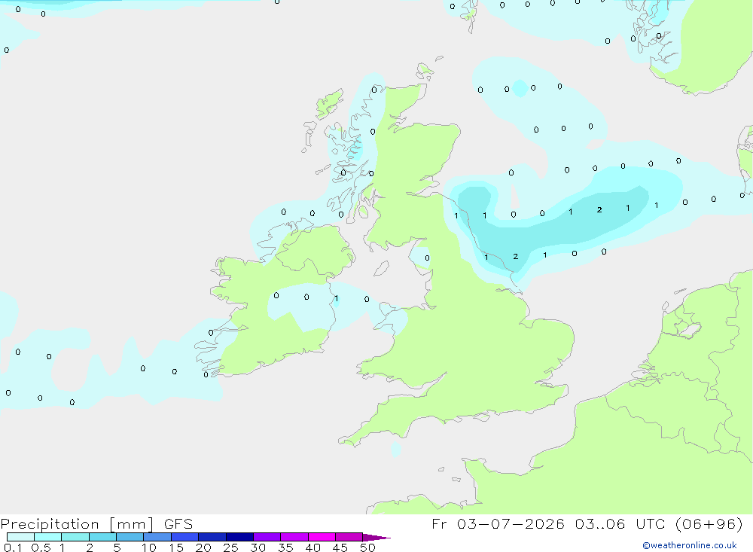Click the "(06+96)" forecast run text
Viewport: 753px width, 552px height.
pos(709,523)
